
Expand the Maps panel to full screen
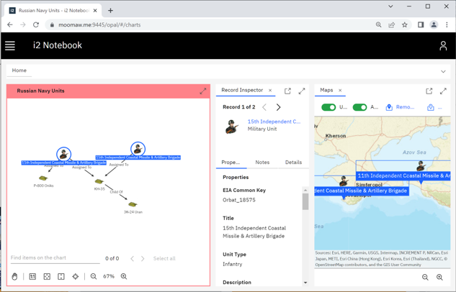pyautogui.click(x=443, y=91)
